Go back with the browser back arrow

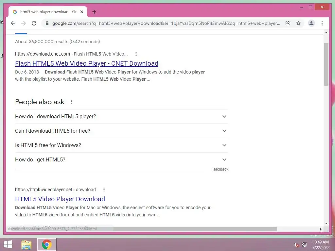(x=13, y=23)
